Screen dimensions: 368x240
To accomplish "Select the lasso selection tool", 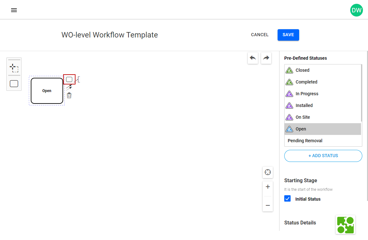I will click(x=14, y=68).
